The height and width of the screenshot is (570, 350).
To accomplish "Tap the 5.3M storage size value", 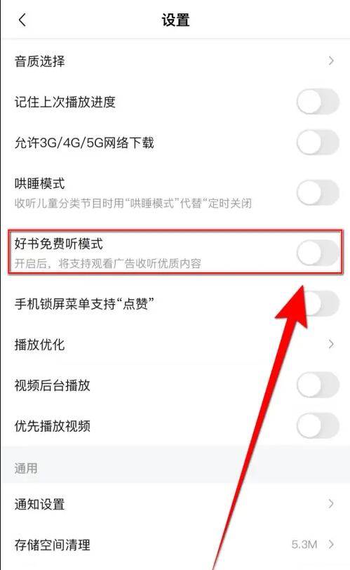I will click(304, 545).
